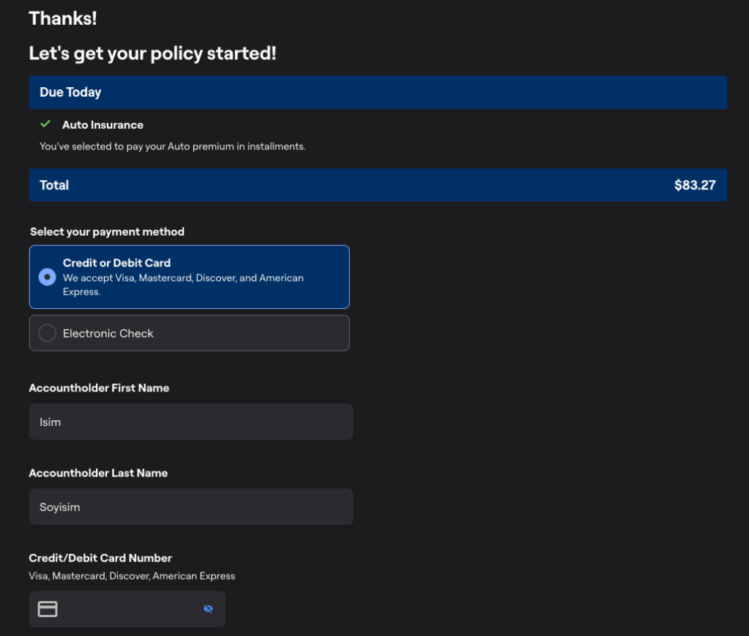749x636 pixels.
Task: Click the Due Today header bar
Action: point(377,92)
